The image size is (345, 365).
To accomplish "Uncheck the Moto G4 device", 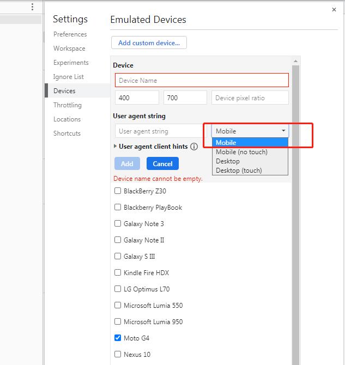I will (118, 338).
